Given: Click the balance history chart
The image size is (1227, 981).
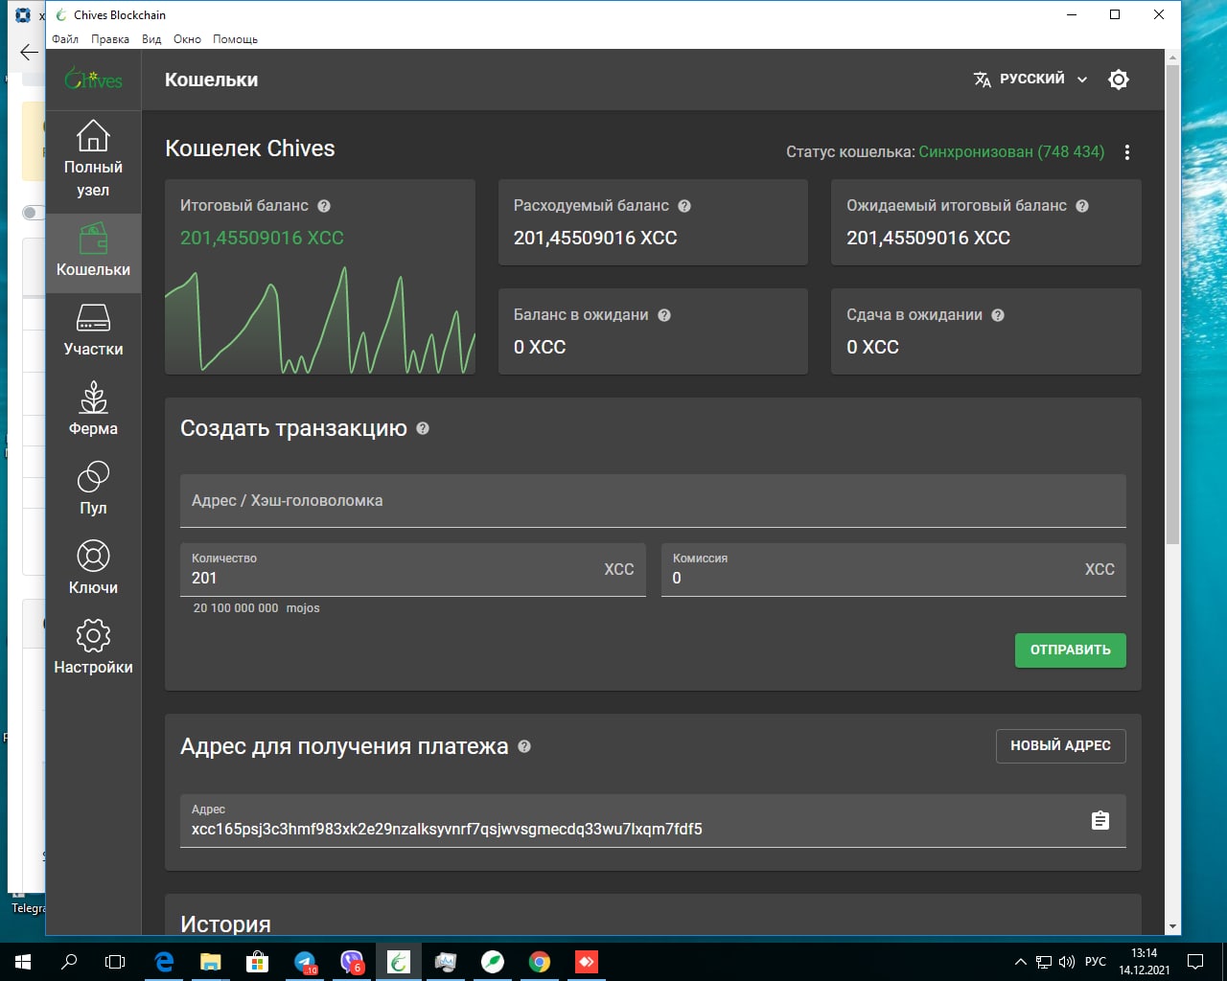Looking at the screenshot, I should click(x=320, y=320).
